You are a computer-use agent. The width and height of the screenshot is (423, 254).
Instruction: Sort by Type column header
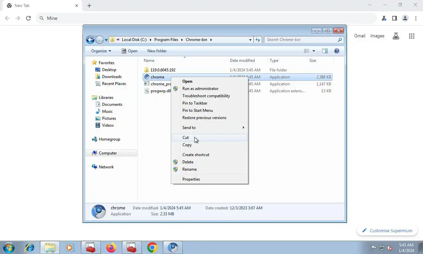pos(287,61)
